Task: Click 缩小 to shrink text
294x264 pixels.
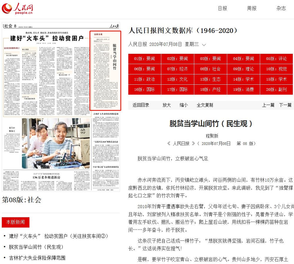Action: (x=184, y=105)
